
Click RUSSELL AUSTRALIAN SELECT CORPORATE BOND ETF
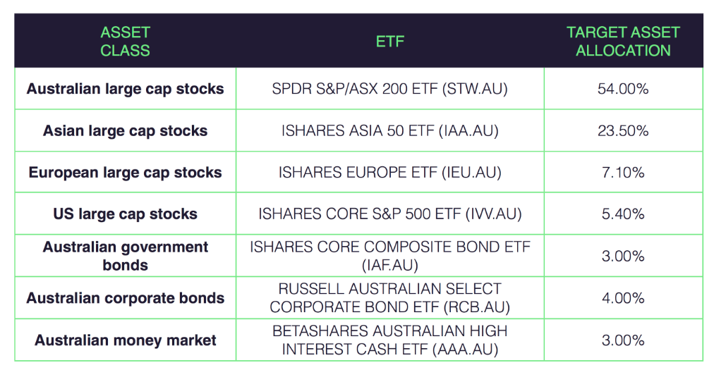[389, 298]
